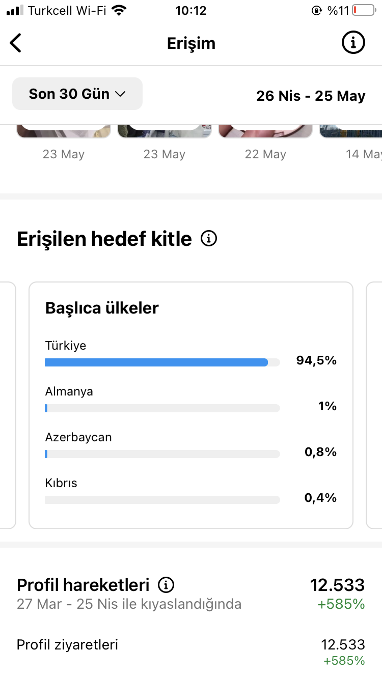Select the Almanya country row
This screenshot has width=382, height=679.
coord(191,400)
